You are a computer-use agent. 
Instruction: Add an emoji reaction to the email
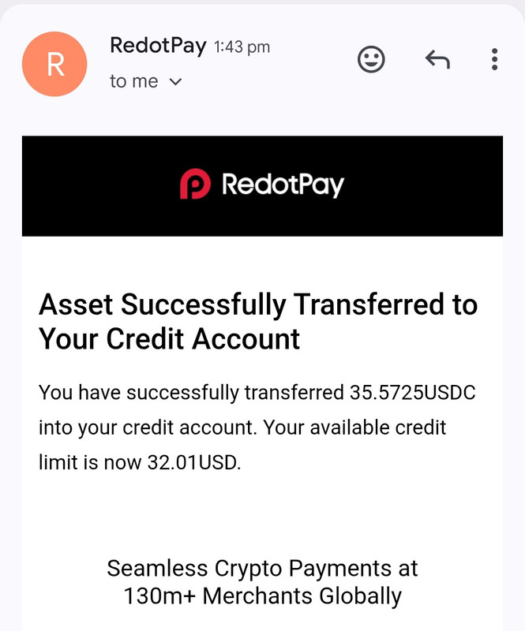(371, 60)
